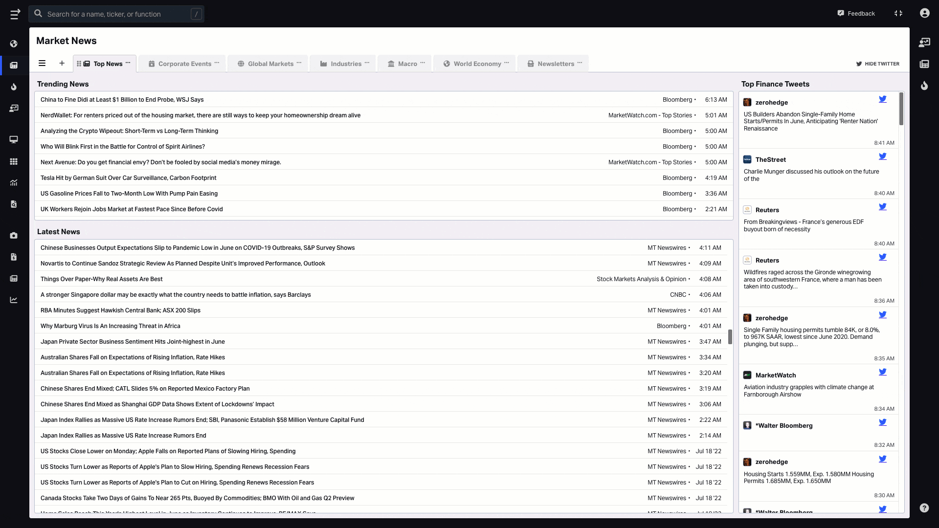Hide Twitter panel using HIDE TWITTER
Viewport: 939px width, 528px height.
click(878, 63)
